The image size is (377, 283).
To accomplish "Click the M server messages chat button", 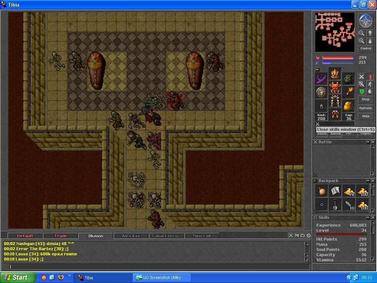I will click(297, 235).
